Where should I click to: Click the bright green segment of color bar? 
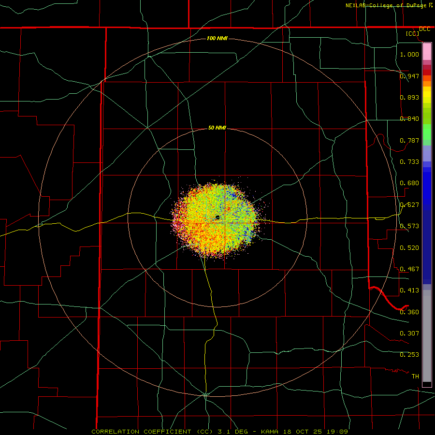click(x=427, y=132)
